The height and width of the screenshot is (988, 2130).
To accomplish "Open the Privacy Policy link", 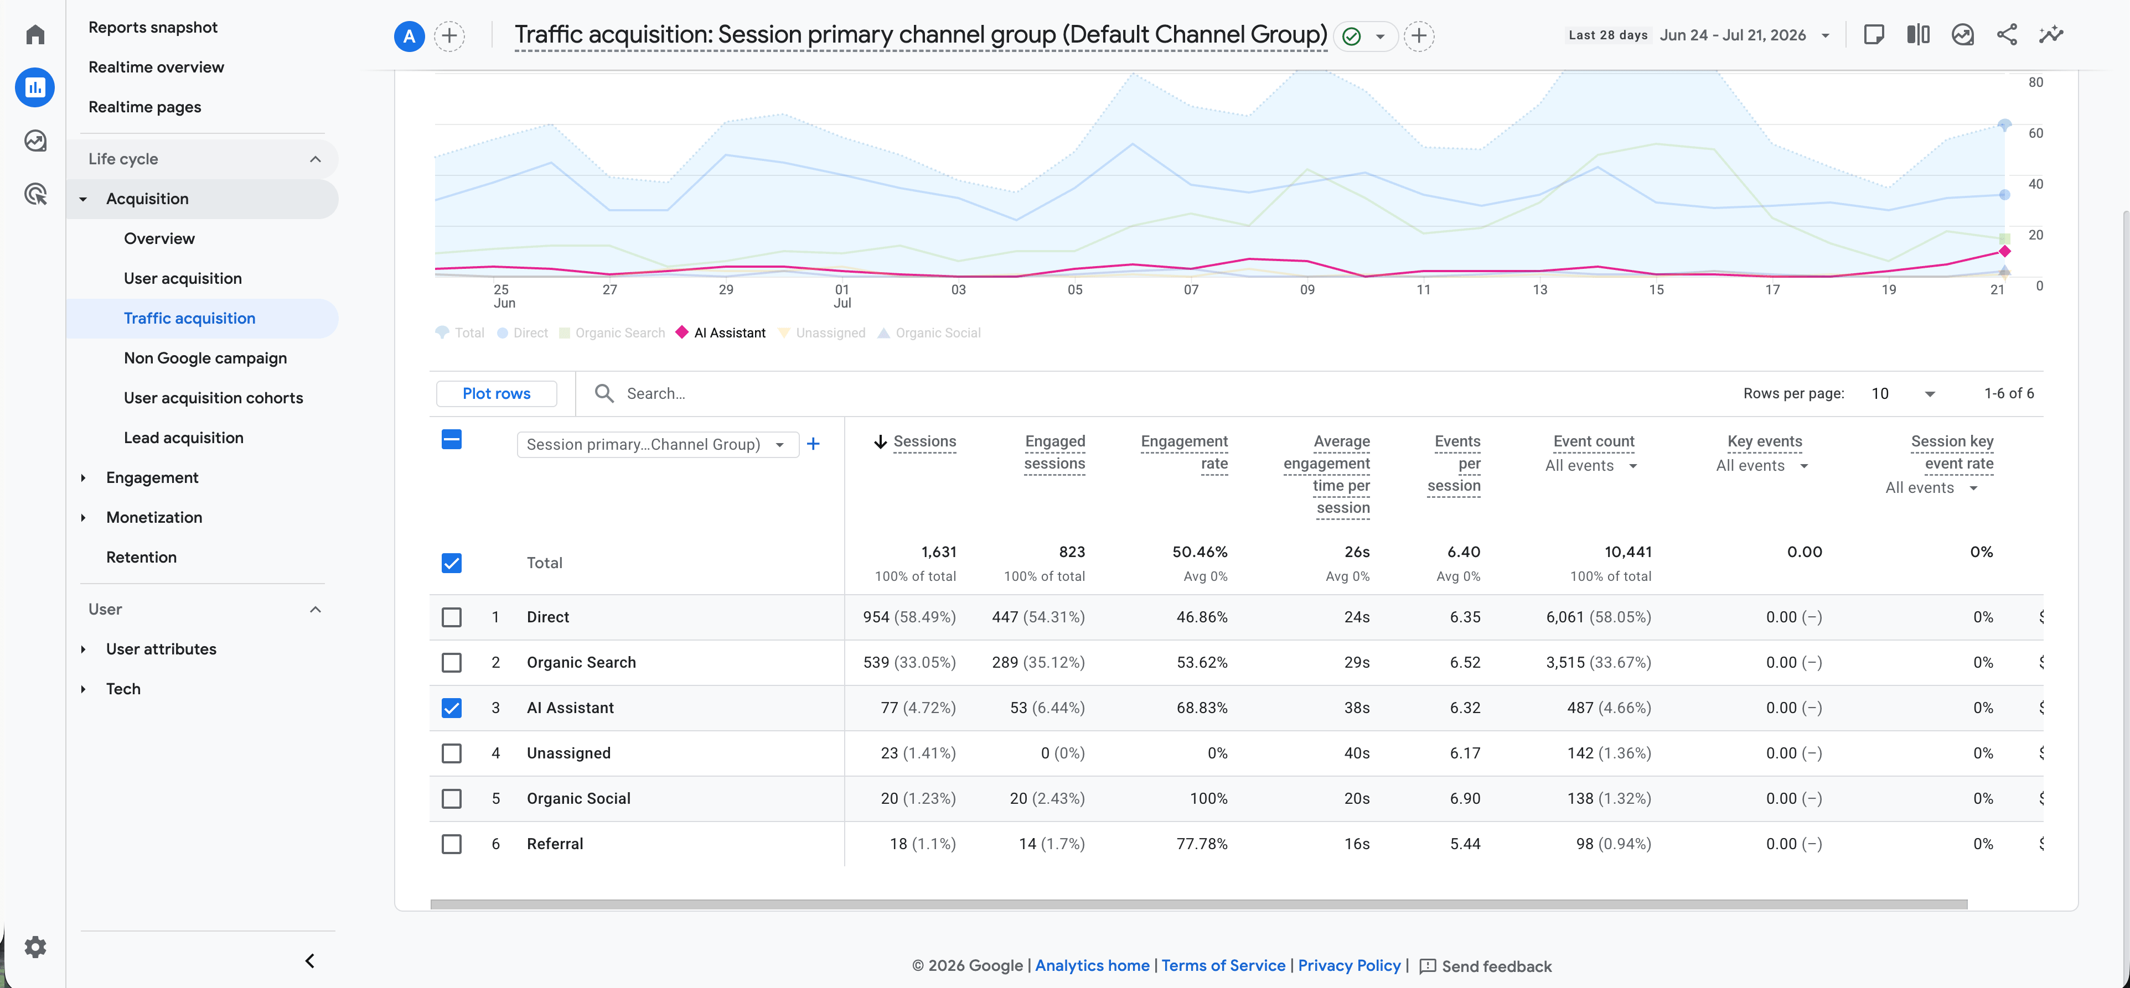I will tap(1348, 966).
